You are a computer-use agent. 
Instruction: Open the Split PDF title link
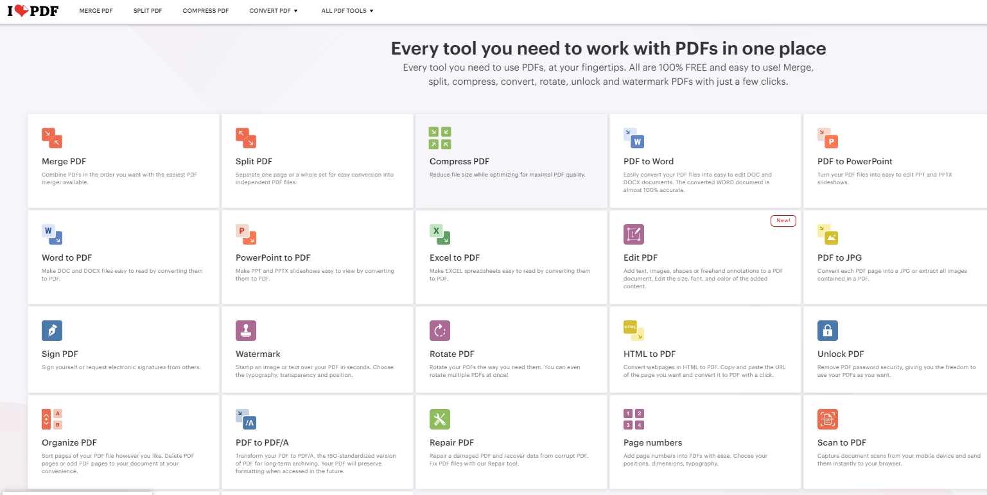[x=254, y=162]
